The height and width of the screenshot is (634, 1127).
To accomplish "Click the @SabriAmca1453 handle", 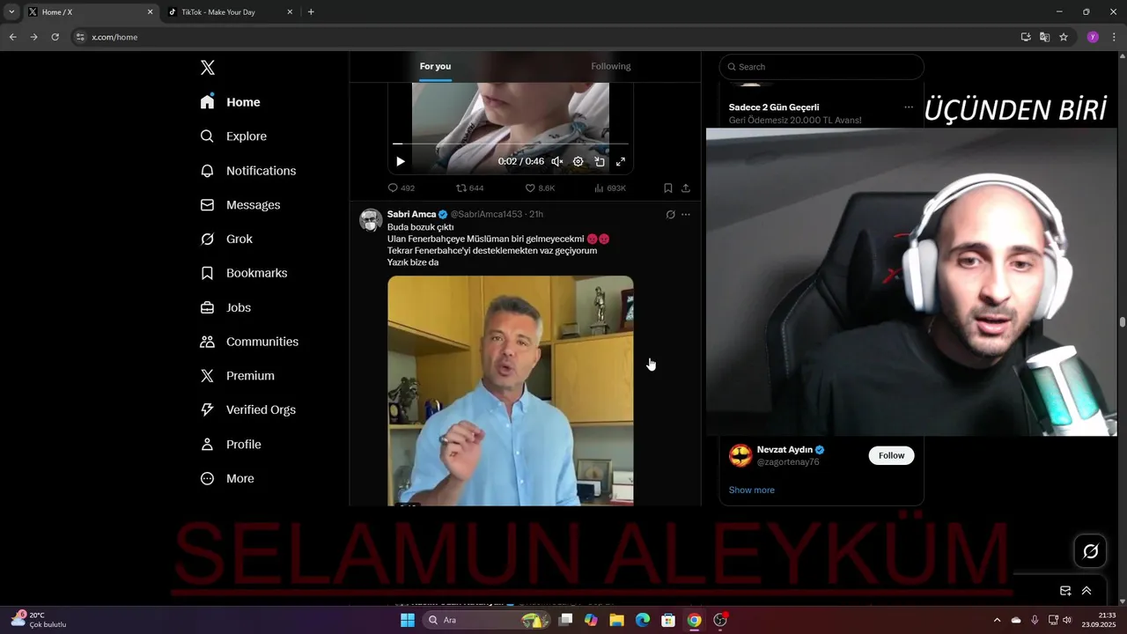I will pyautogui.click(x=488, y=215).
